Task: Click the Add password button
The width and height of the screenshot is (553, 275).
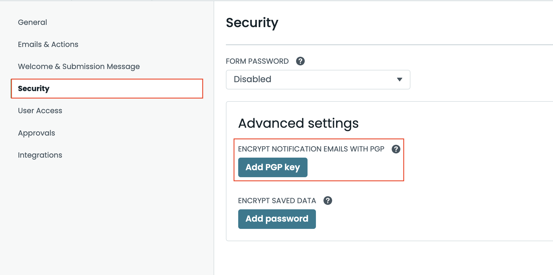Action: (277, 219)
